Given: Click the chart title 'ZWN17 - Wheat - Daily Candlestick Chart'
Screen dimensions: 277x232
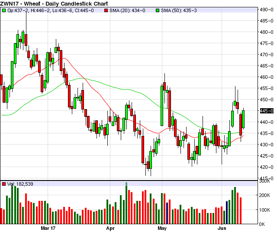Looking at the screenshot, I should click(x=54, y=3).
